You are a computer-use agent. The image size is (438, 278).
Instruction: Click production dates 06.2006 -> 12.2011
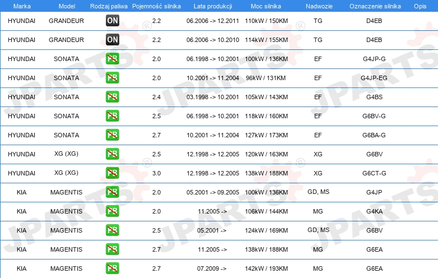click(213, 21)
